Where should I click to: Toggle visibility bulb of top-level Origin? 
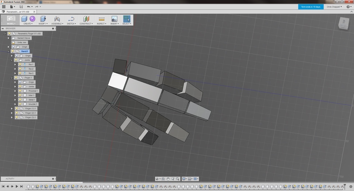[x=13, y=47]
